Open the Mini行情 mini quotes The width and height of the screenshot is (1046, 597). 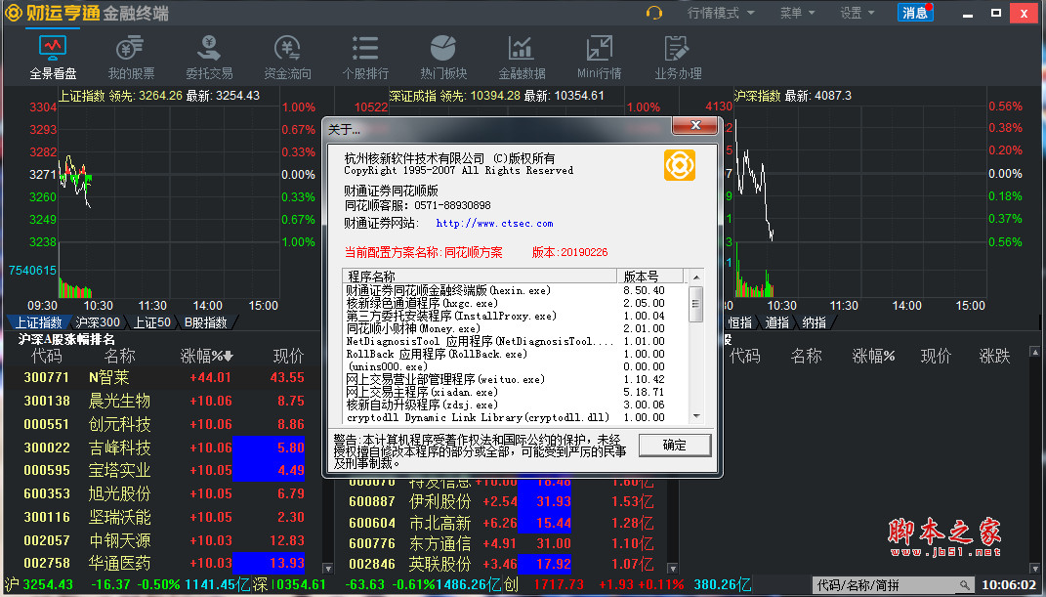pos(599,57)
